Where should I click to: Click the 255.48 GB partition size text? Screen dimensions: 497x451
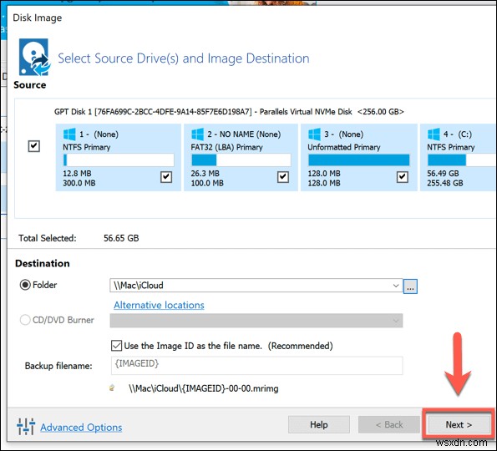coord(444,183)
